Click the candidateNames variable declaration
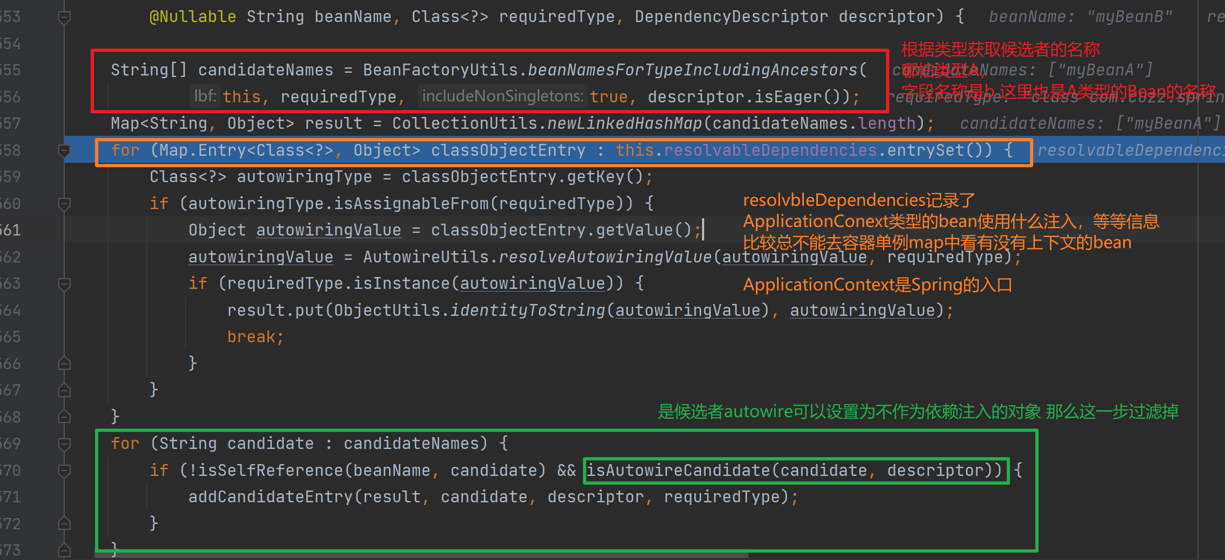Viewport: 1225px width, 560px height. (x=265, y=70)
